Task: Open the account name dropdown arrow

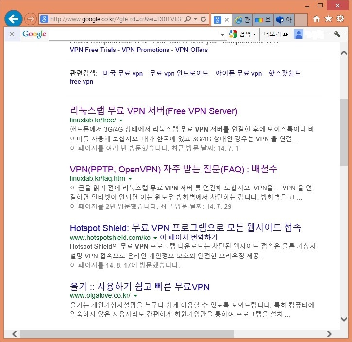Action: pos(328,34)
